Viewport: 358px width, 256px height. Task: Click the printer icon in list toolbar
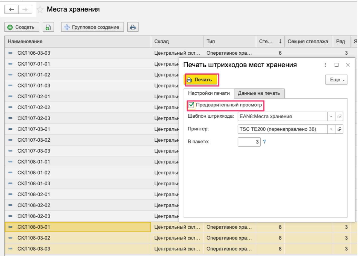[133, 27]
